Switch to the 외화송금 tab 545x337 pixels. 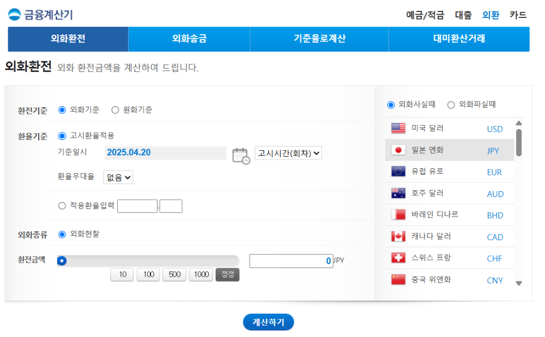tap(188, 39)
